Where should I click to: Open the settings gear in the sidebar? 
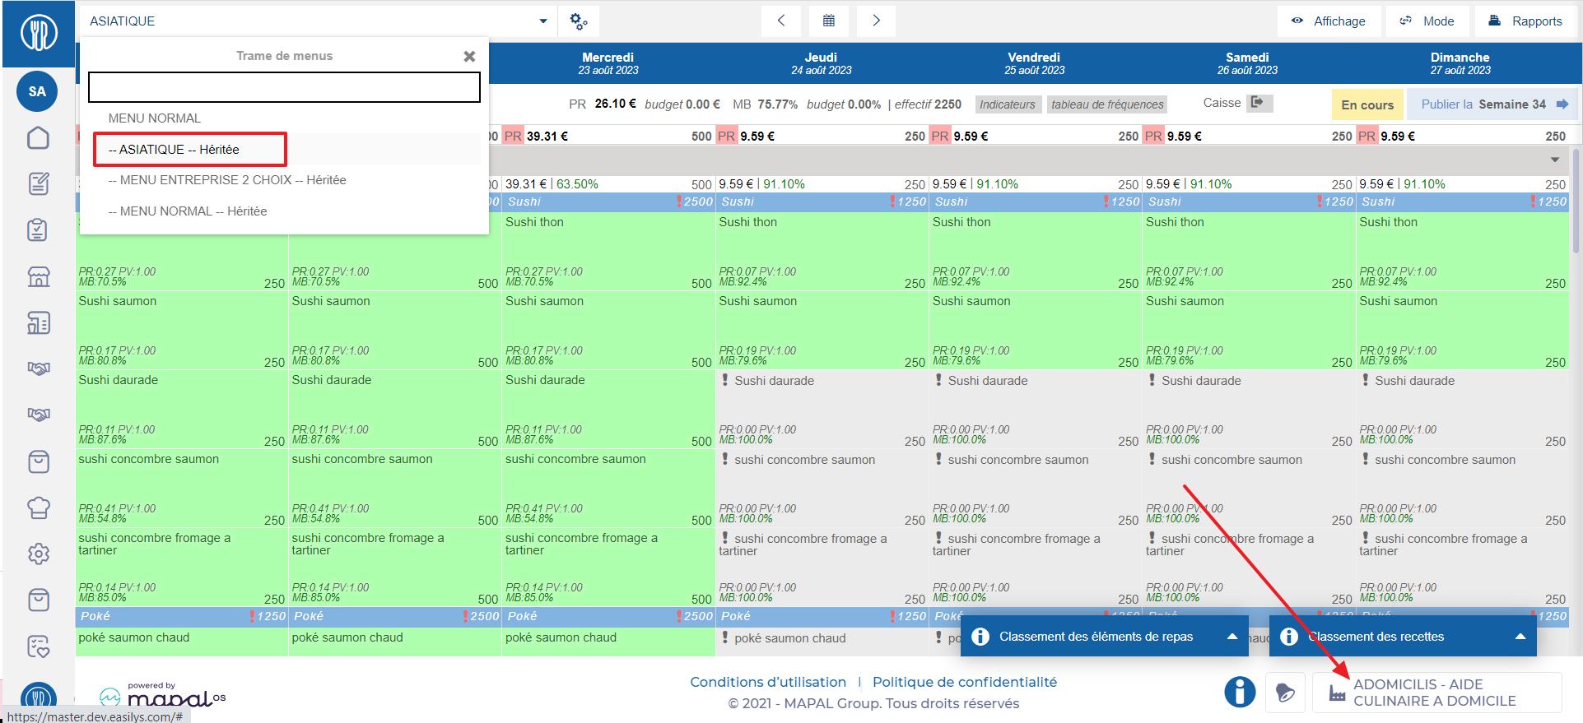pyautogui.click(x=39, y=554)
